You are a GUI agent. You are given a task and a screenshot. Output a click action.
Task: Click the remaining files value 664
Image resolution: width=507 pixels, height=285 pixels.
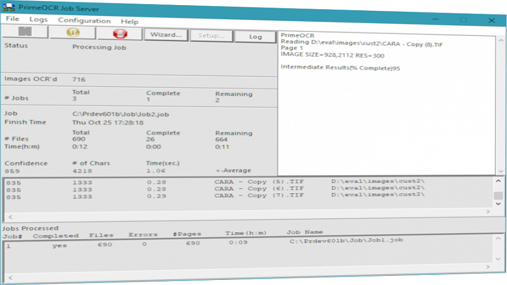(222, 140)
